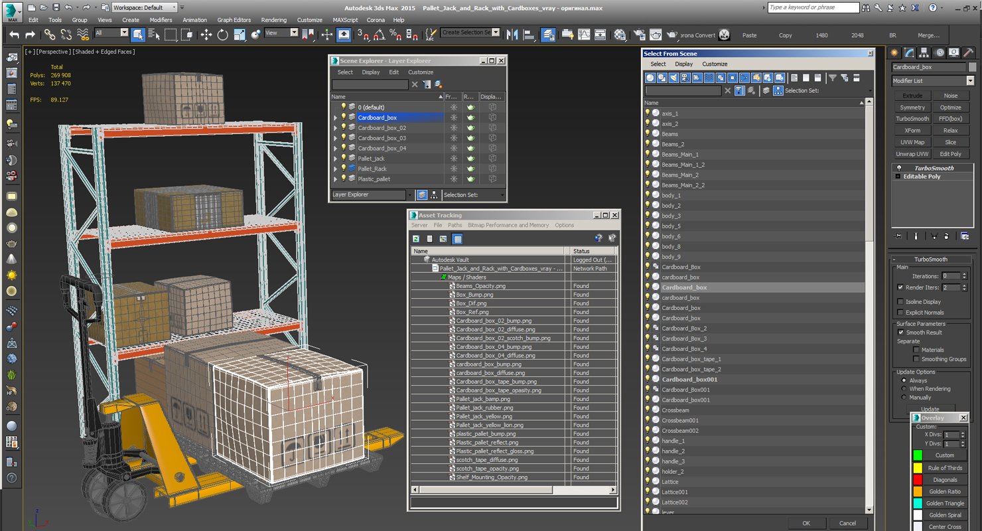This screenshot has height=531, width=982.
Task: Open the Material Editor icon
Action: click(x=620, y=35)
